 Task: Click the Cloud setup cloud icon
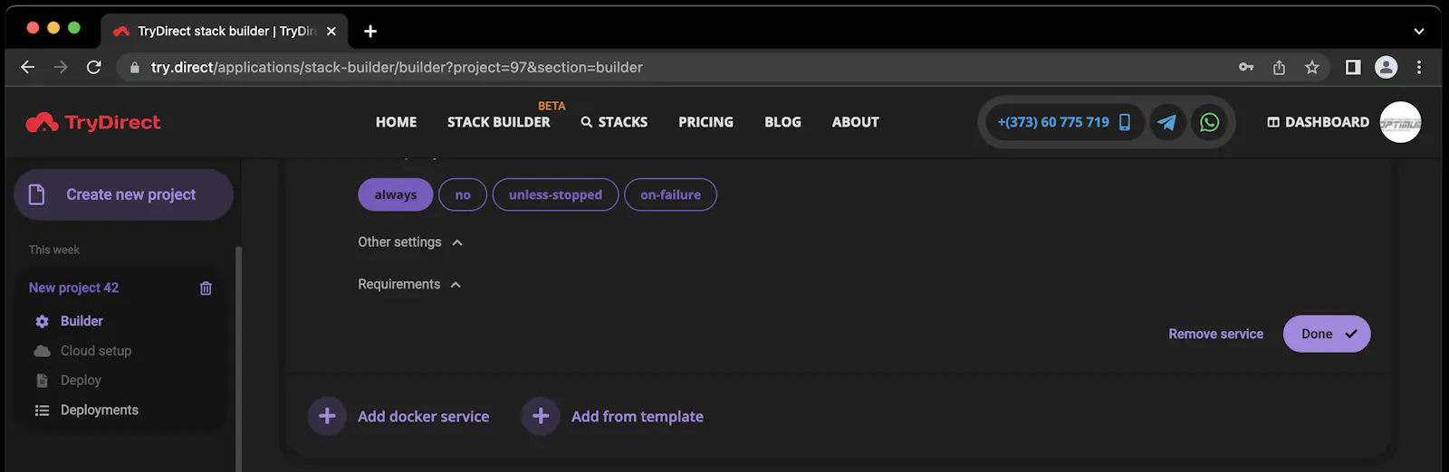pyautogui.click(x=42, y=351)
